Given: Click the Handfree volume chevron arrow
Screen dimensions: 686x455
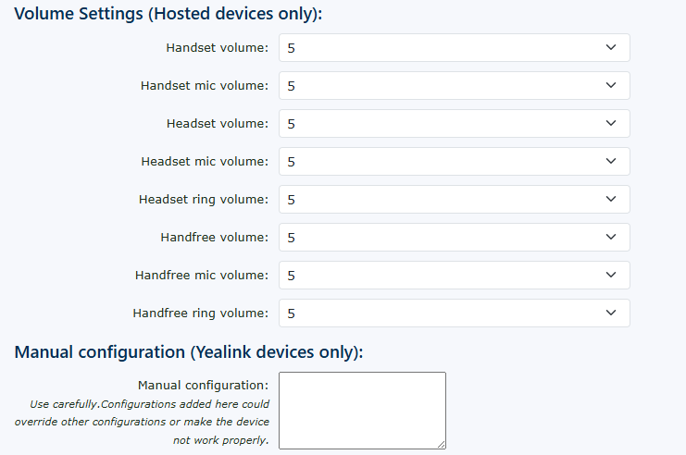Looking at the screenshot, I should tap(611, 237).
